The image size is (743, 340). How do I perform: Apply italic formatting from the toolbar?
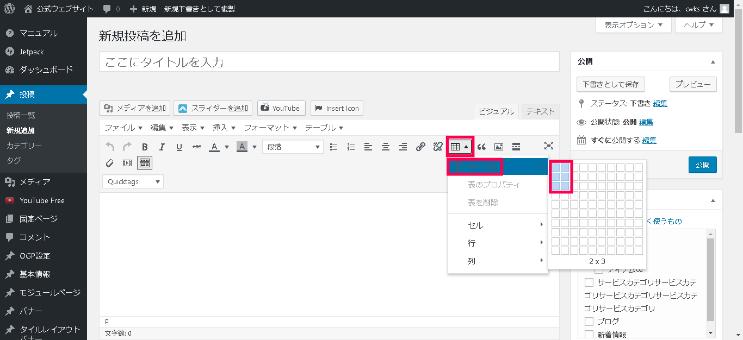[162, 147]
